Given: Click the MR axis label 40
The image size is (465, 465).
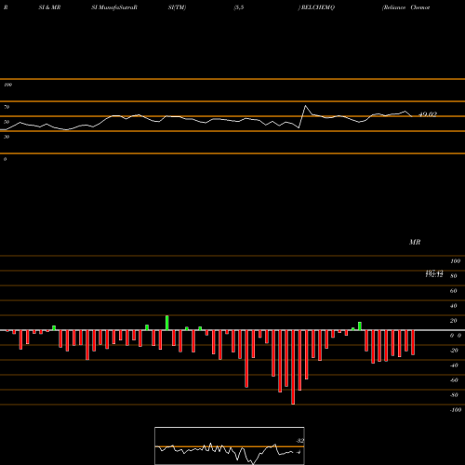Looking at the screenshot, I should click(454, 306).
